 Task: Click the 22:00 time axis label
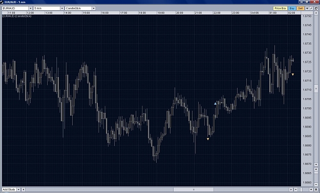pyautogui.click(x=217, y=13)
